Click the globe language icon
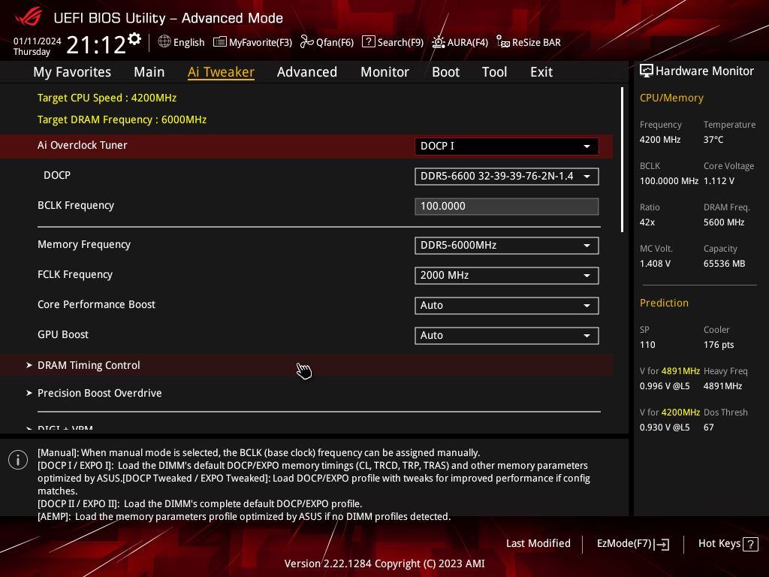Viewport: 769px width, 577px height. click(x=164, y=42)
